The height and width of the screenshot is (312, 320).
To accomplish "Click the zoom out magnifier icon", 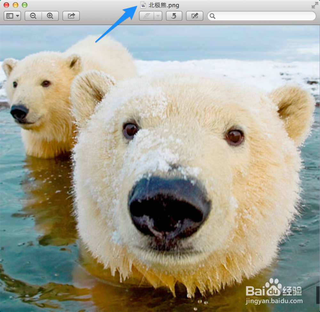I will (33, 16).
